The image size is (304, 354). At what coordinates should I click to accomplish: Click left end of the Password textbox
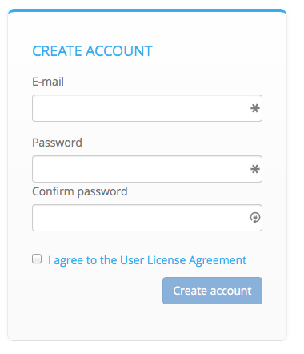[x=40, y=169]
